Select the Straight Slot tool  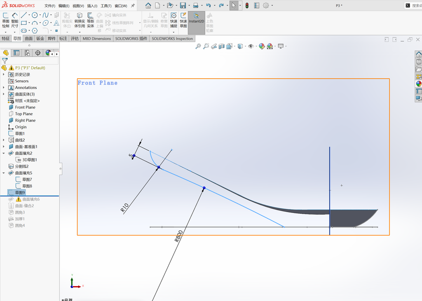pos(24,30)
